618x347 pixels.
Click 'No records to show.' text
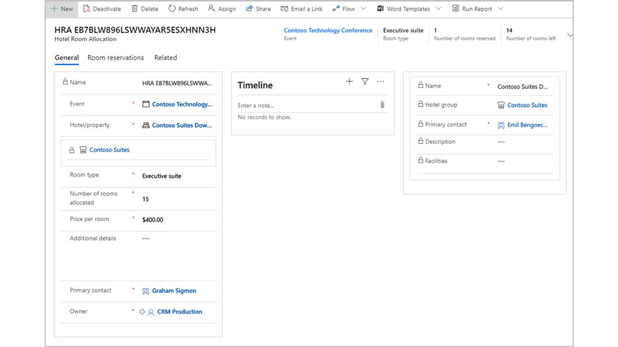pyautogui.click(x=264, y=117)
